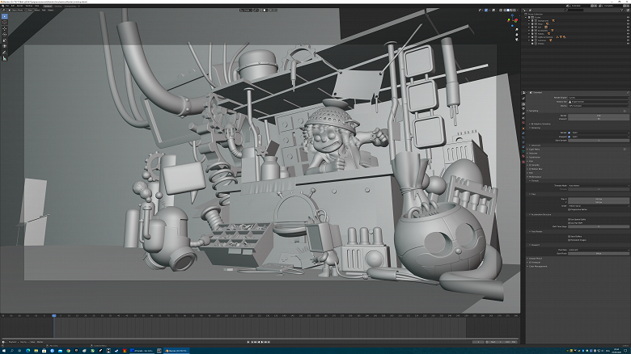Activate the Measure tool
Viewport: 631px width, 354px height.
(4, 57)
